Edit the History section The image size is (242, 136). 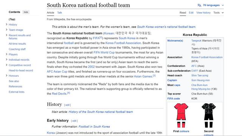67,105
